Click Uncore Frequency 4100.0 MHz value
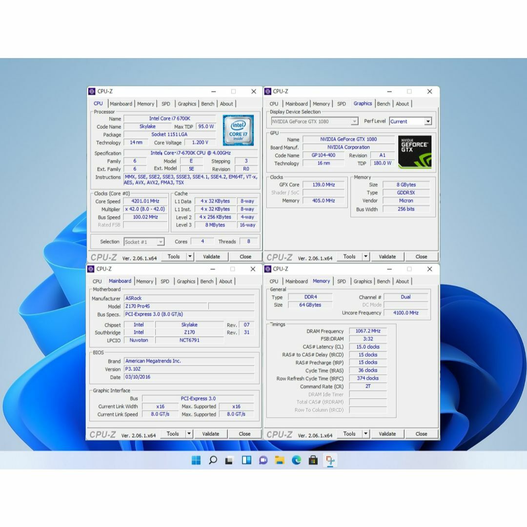The height and width of the screenshot is (527, 527). (405, 313)
